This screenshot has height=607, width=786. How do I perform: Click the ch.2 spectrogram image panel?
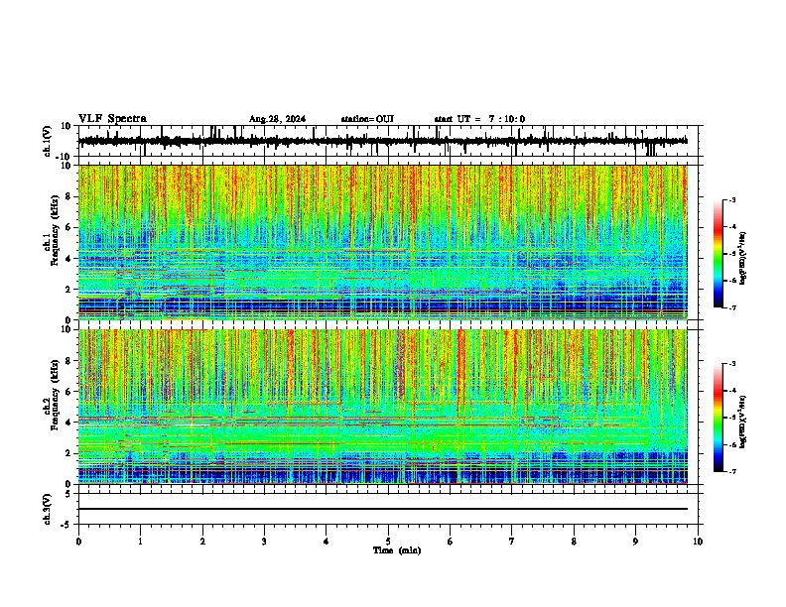coord(383,407)
